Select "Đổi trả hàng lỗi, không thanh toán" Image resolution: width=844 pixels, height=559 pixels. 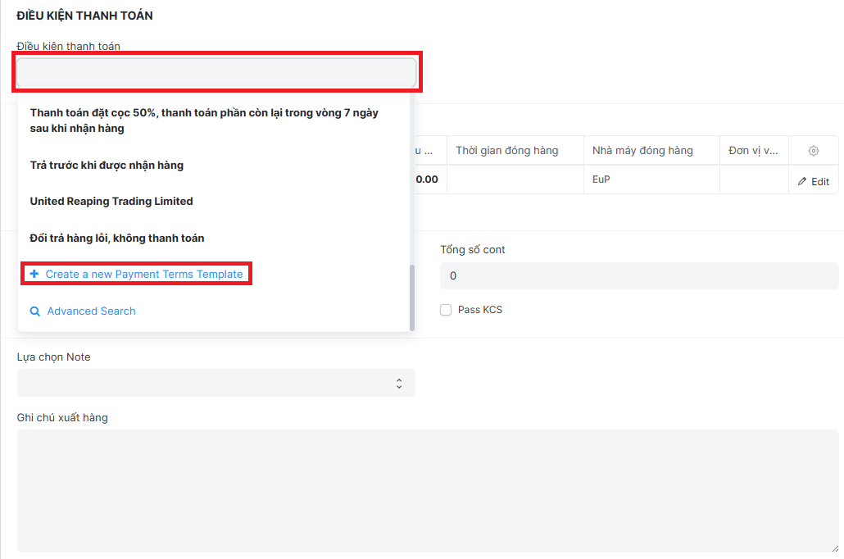(x=117, y=239)
